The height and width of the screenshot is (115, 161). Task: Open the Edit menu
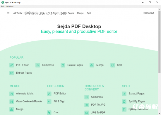point(3,6)
